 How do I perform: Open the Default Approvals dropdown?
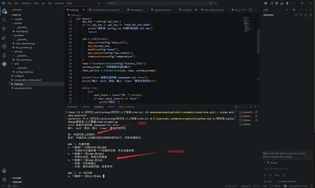click(289, 181)
